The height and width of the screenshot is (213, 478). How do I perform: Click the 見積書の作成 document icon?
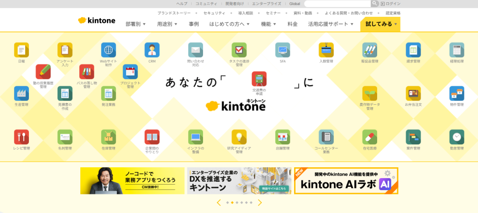[x=65, y=93]
